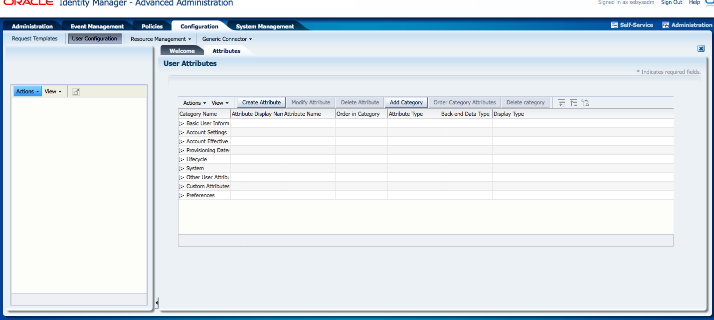Click the Create Attribute button
The height and width of the screenshot is (320, 714).
coord(260,102)
